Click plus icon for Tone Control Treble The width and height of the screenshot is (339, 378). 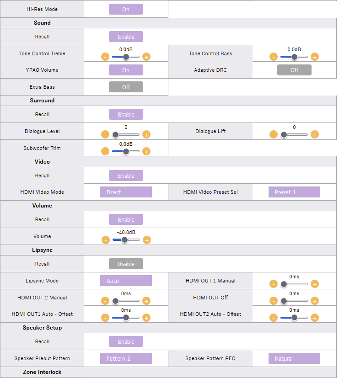point(146,57)
